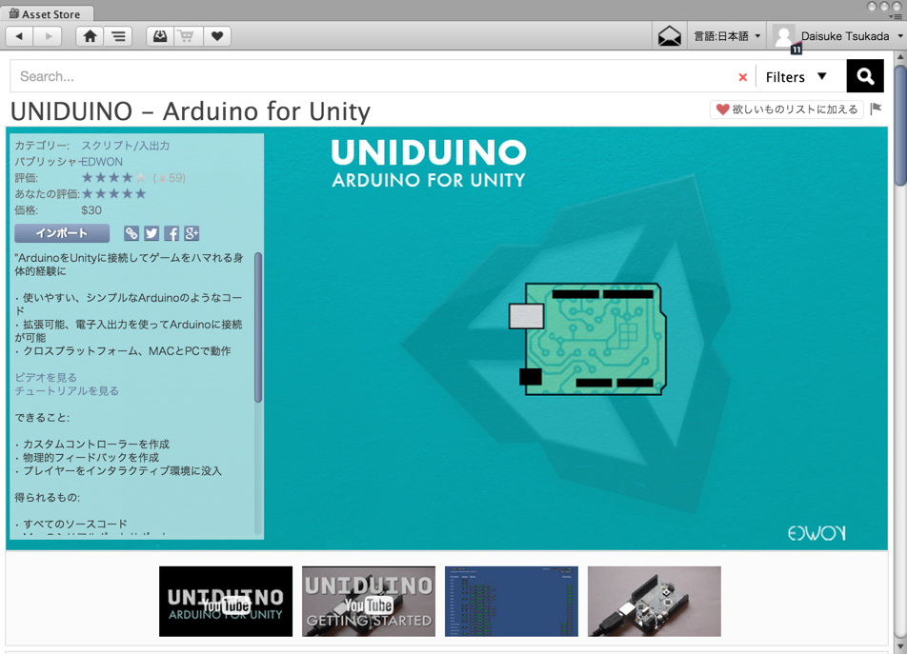Open the blue table screenshot thumbnail
Screen dimensions: 907x654
(x=512, y=602)
